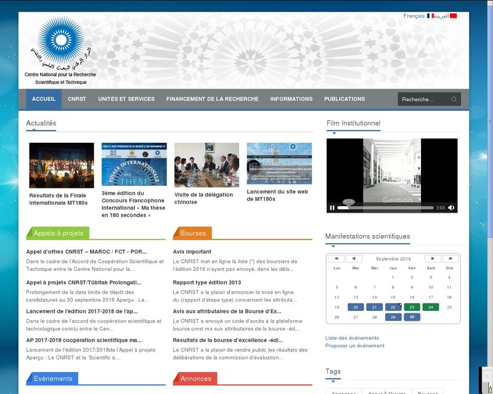The height and width of the screenshot is (394, 493).
Task: Open 'Lancement de l'édition 2017-2018' item
Action: [x=82, y=312]
